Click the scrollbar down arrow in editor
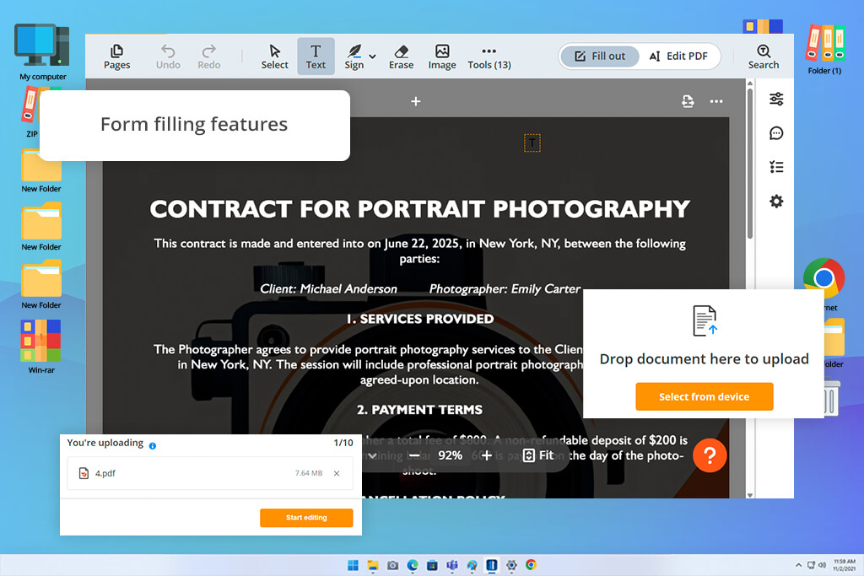 [x=749, y=494]
